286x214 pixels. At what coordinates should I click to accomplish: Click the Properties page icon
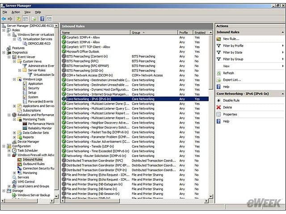point(219,114)
